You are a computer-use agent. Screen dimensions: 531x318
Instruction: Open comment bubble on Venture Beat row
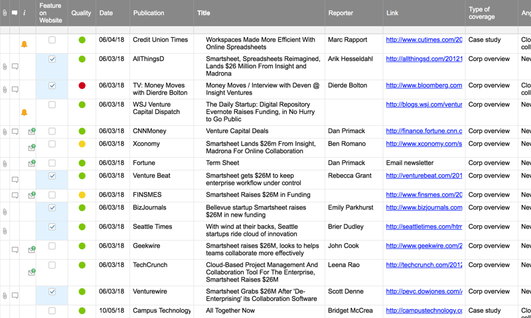pyautogui.click(x=15, y=180)
